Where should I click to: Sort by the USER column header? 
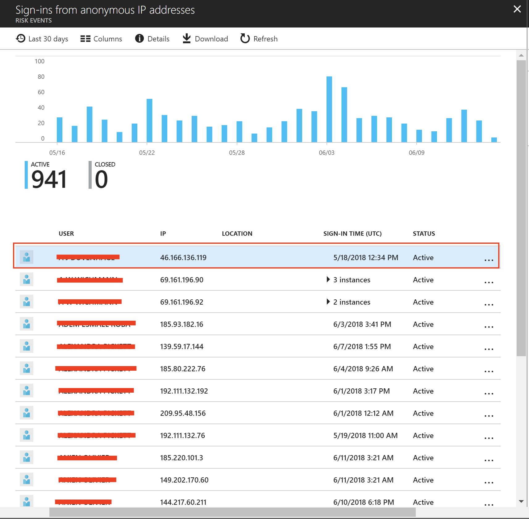point(66,234)
